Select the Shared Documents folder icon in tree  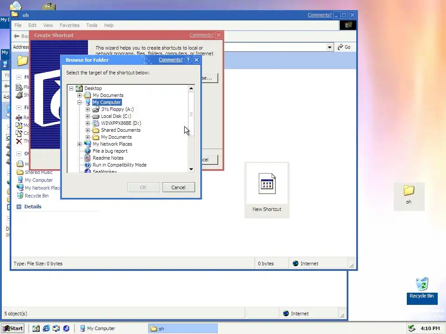click(x=96, y=130)
